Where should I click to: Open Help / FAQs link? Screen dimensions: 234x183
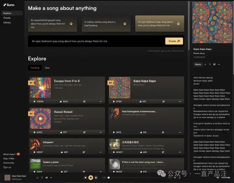tap(9, 159)
